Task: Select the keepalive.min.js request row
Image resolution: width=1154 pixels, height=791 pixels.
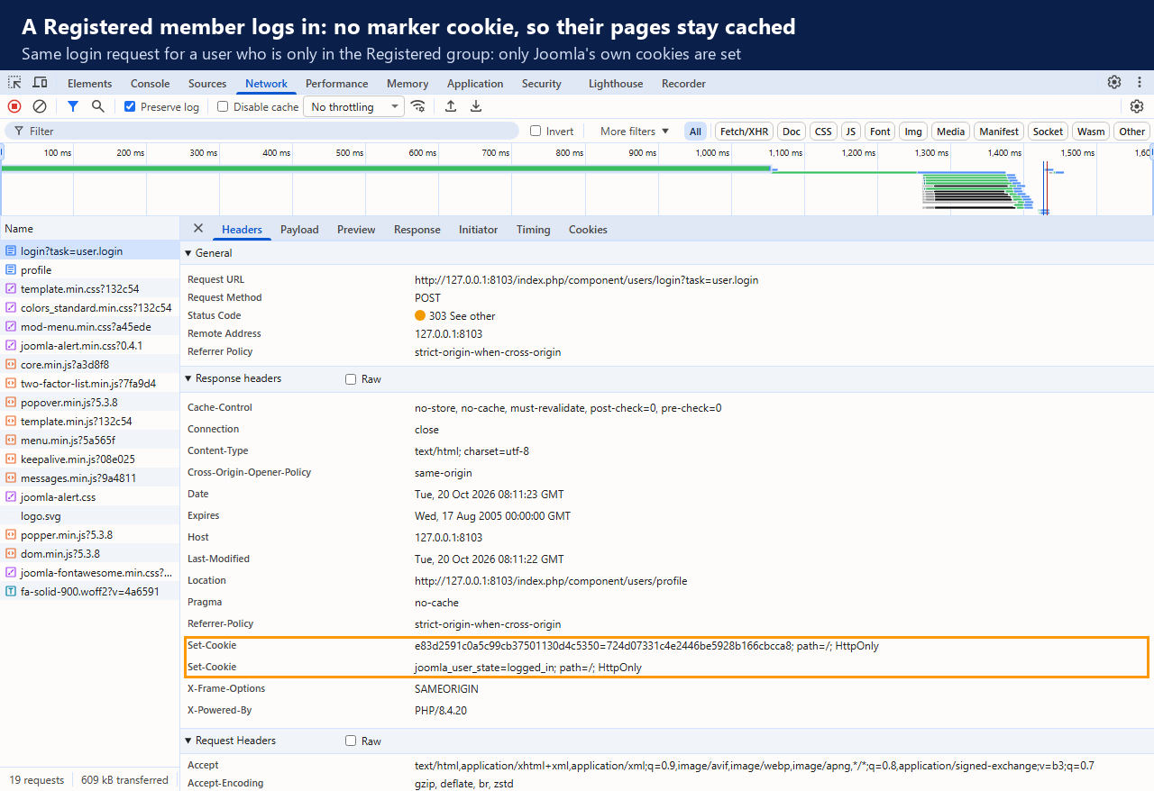Action: 90,459
